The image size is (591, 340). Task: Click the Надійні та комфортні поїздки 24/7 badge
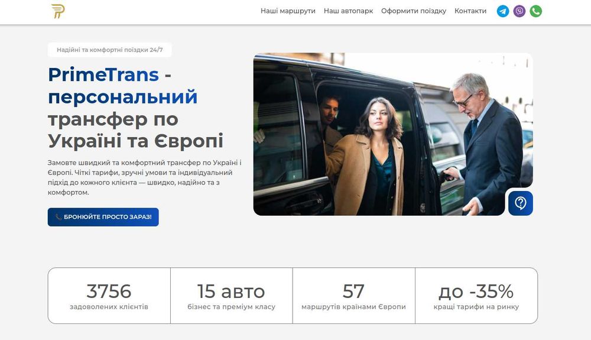click(110, 50)
